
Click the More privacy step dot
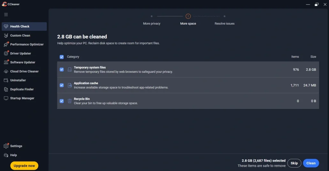[x=152, y=16]
